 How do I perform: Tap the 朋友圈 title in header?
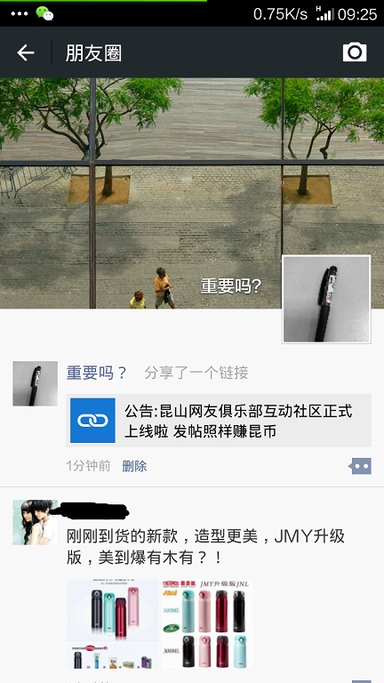tap(93, 53)
